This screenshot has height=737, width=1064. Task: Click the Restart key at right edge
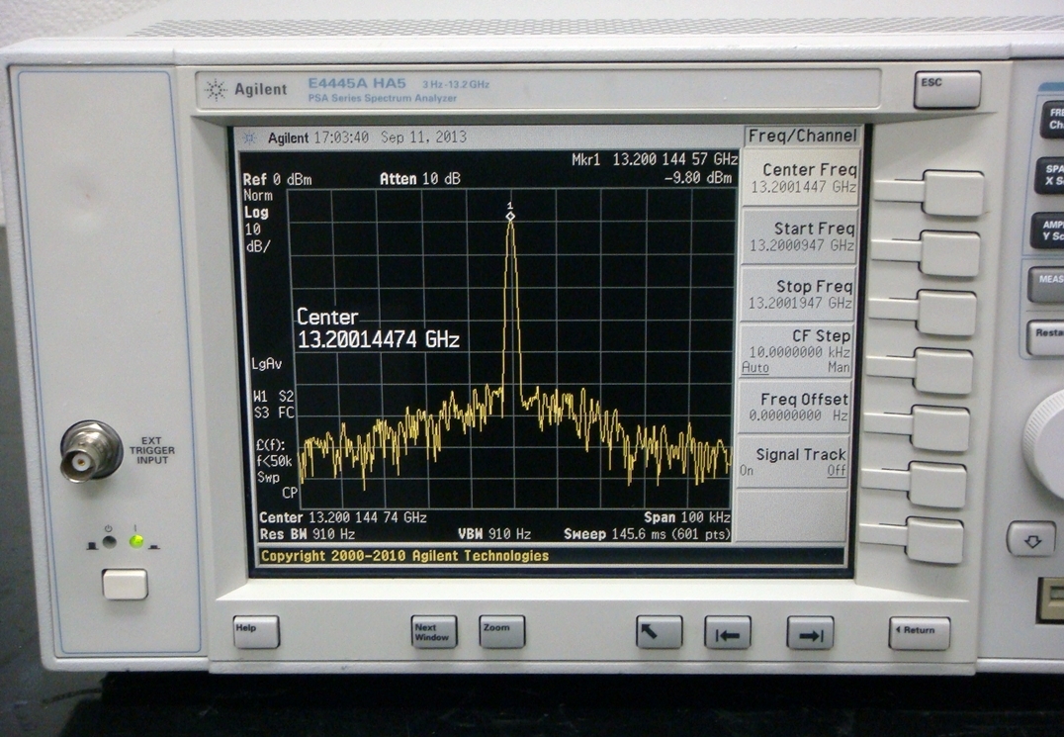1045,337
